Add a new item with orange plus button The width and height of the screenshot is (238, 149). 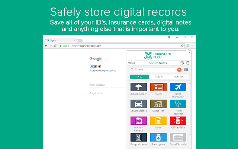[x=179, y=70]
